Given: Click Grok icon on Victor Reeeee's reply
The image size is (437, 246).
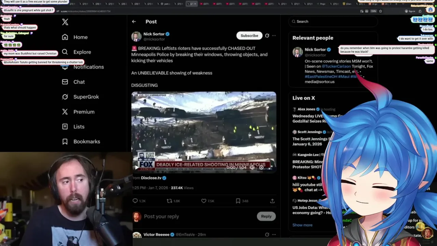Looking at the screenshot, I should (x=267, y=235).
